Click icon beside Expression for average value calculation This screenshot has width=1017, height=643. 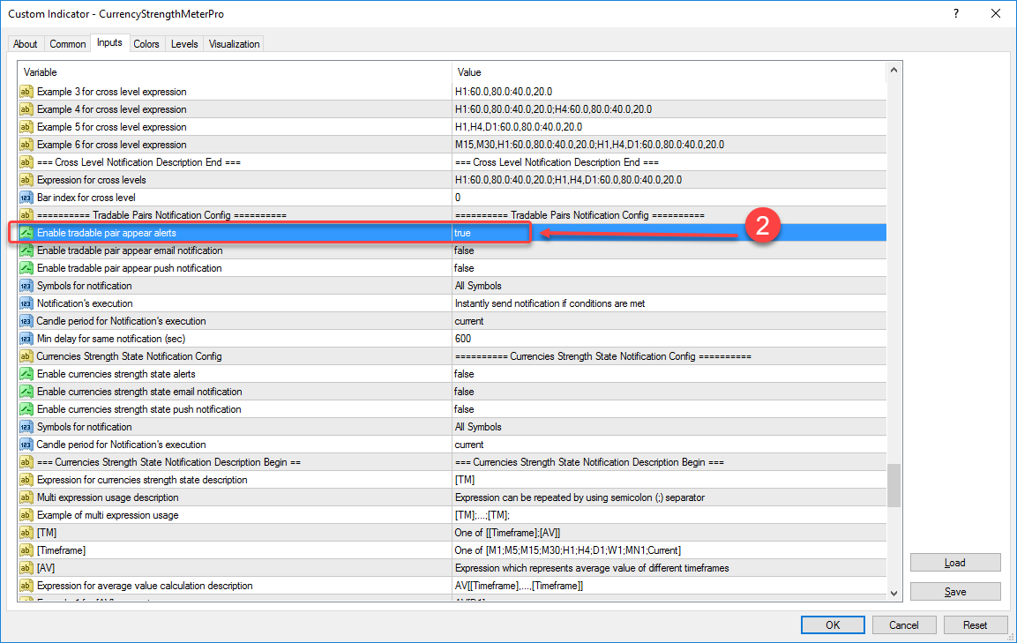(26, 586)
